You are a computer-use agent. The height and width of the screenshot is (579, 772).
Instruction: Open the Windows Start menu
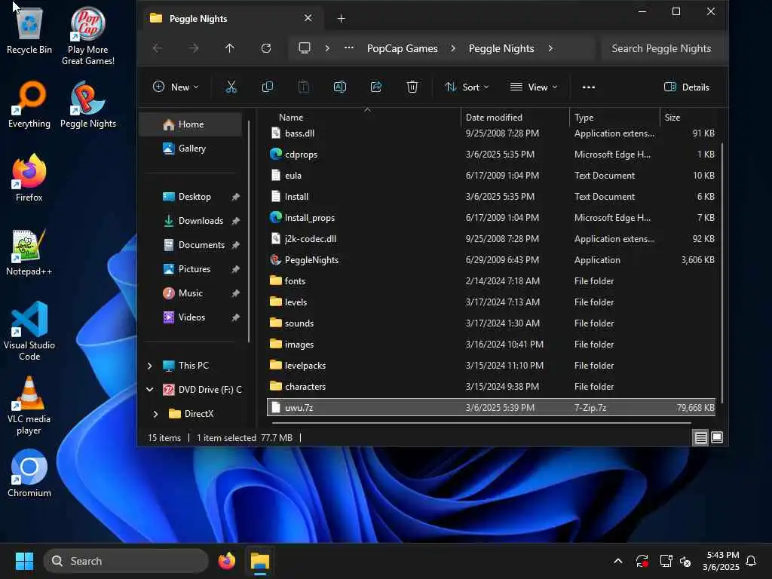pyautogui.click(x=24, y=561)
